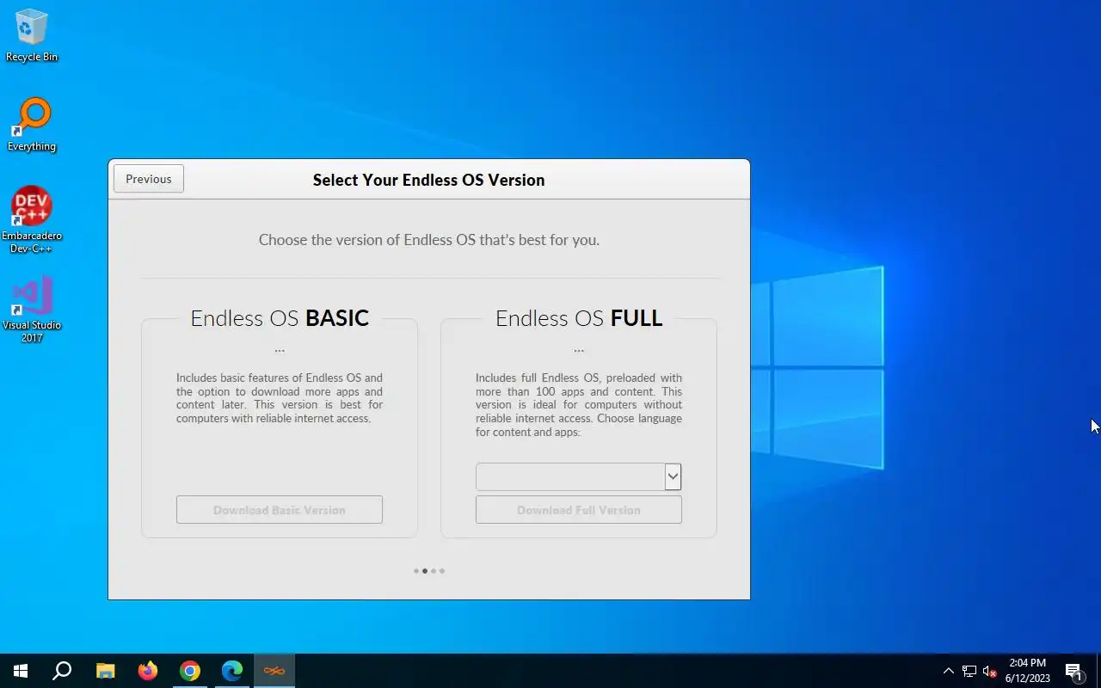This screenshot has height=688, width=1101.
Task: Click Download Full Version button
Action: pos(579,510)
